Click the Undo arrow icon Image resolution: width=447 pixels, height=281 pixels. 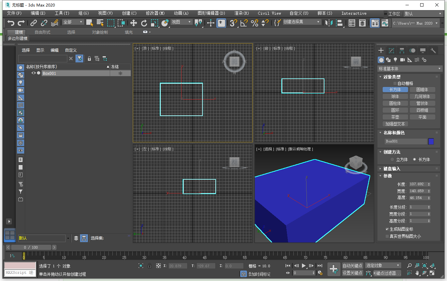(x=11, y=23)
